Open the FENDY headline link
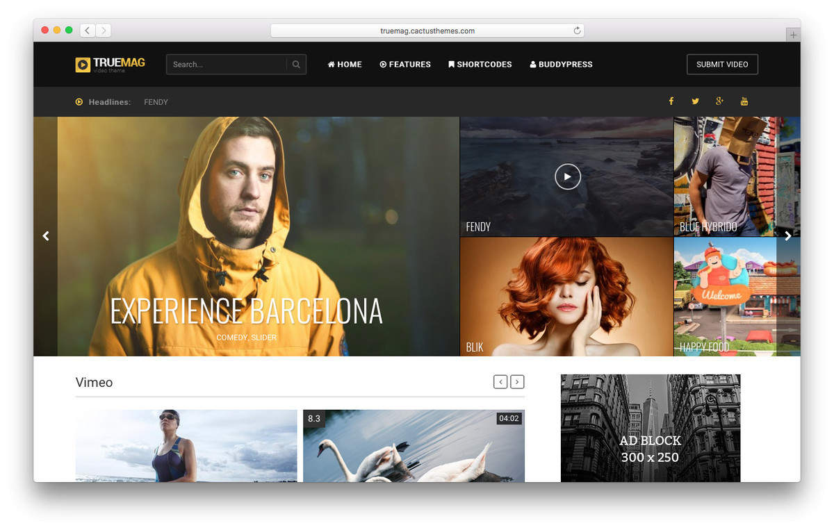This screenshot has width=834, height=530. tap(156, 102)
